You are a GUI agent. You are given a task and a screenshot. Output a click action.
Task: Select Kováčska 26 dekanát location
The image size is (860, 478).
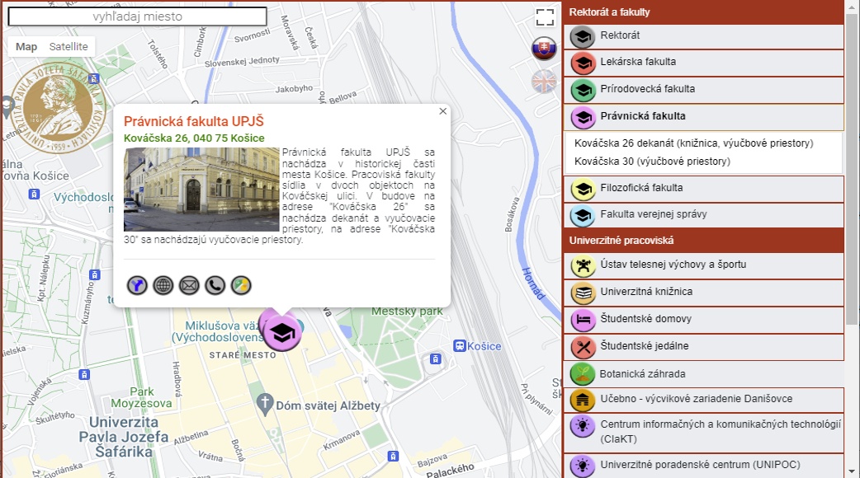[x=694, y=143]
